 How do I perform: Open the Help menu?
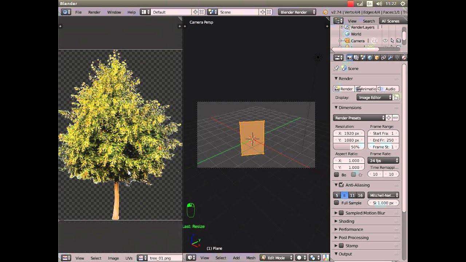pyautogui.click(x=131, y=12)
